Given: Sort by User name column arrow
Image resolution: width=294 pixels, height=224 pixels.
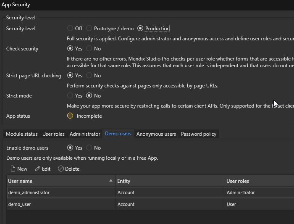Looking at the screenshot, I should (x=111, y=181).
